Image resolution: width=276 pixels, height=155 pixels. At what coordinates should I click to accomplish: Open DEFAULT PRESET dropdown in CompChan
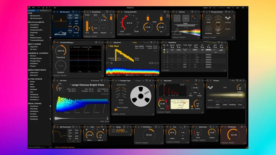tap(91, 36)
